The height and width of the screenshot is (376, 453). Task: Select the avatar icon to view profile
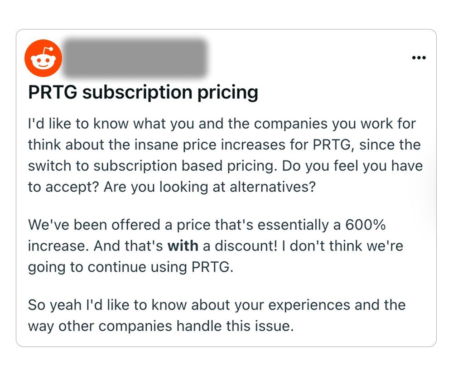[43, 58]
